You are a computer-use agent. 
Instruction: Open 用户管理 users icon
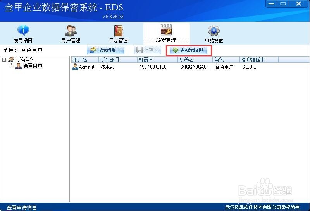pos(71,31)
